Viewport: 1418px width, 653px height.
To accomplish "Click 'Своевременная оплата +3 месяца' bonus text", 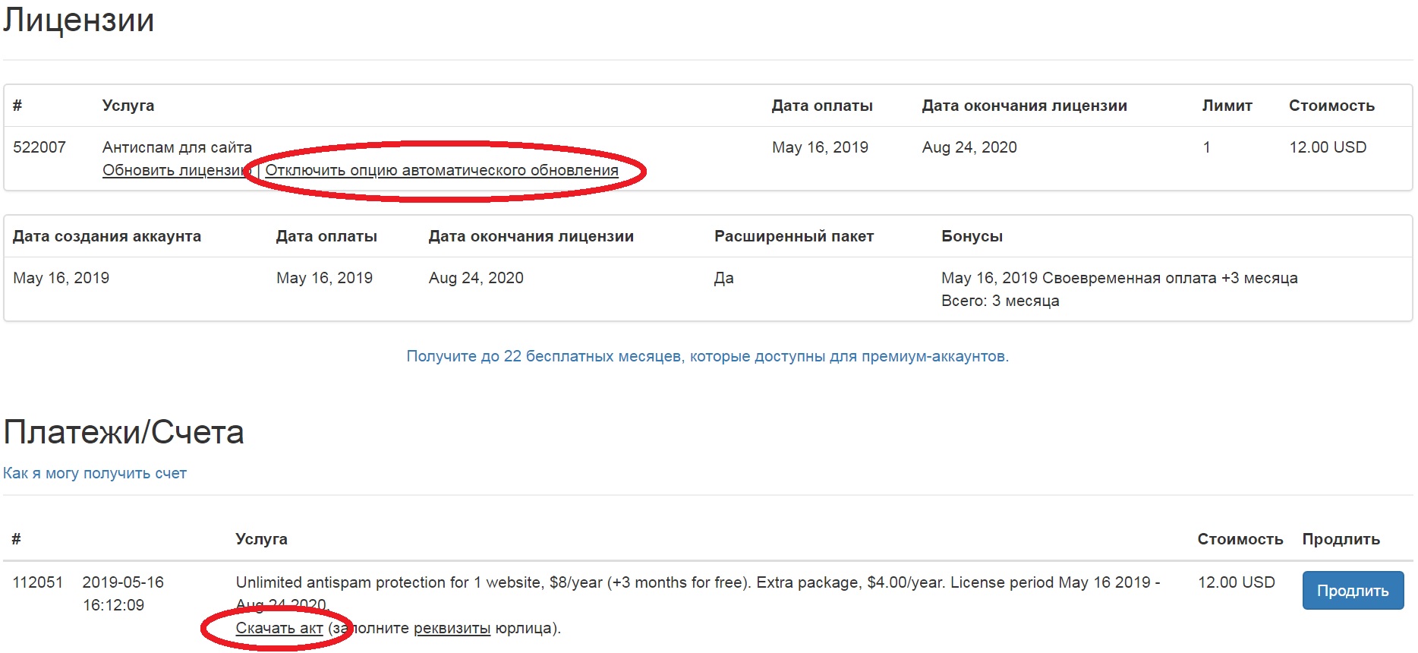I will click(1170, 278).
